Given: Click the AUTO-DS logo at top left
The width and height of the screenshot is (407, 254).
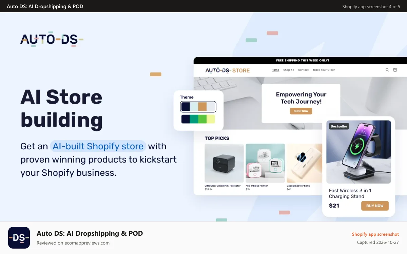Looking at the screenshot, I should 52,39.
